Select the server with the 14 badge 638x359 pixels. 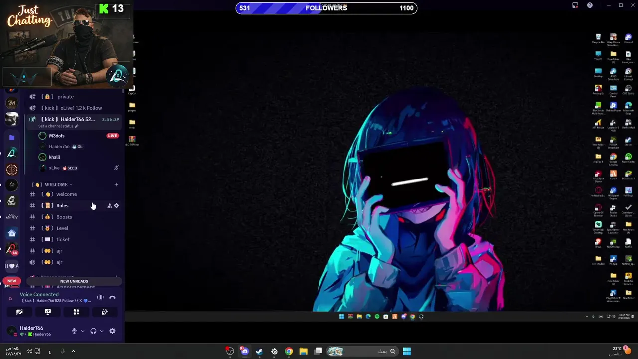click(x=12, y=249)
